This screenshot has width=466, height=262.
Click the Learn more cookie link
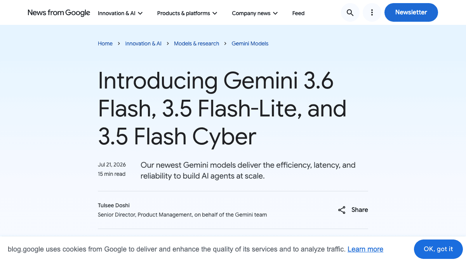point(365,249)
